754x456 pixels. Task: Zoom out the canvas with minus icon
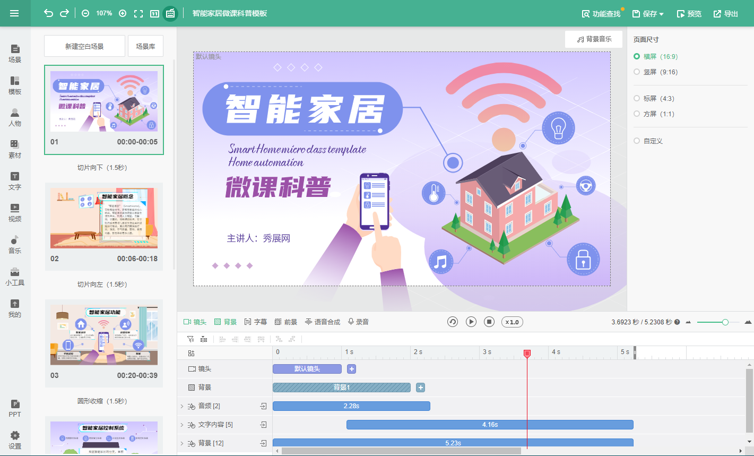tap(85, 13)
